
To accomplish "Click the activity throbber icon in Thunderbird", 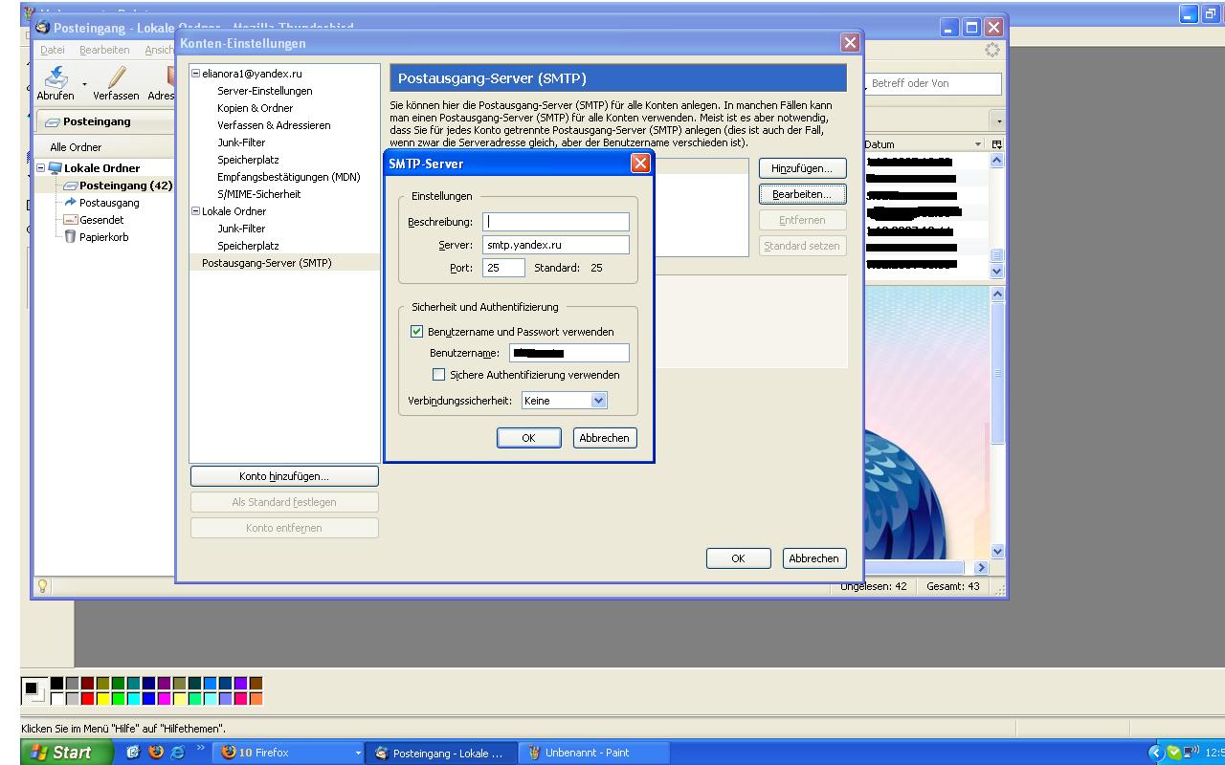I will tap(991, 50).
